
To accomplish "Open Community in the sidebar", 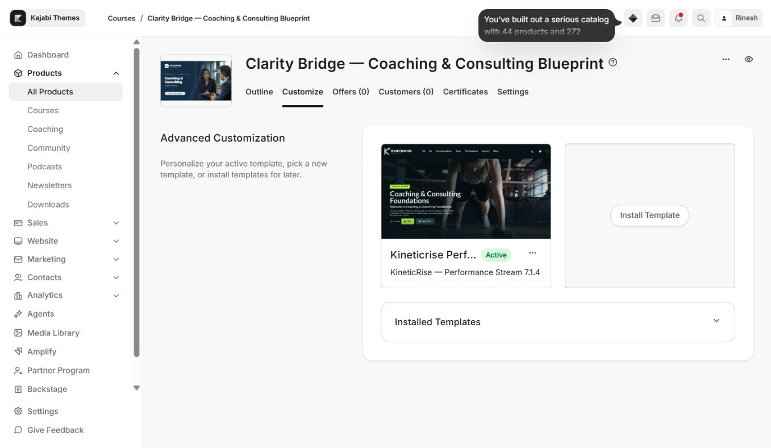I will [x=49, y=148].
